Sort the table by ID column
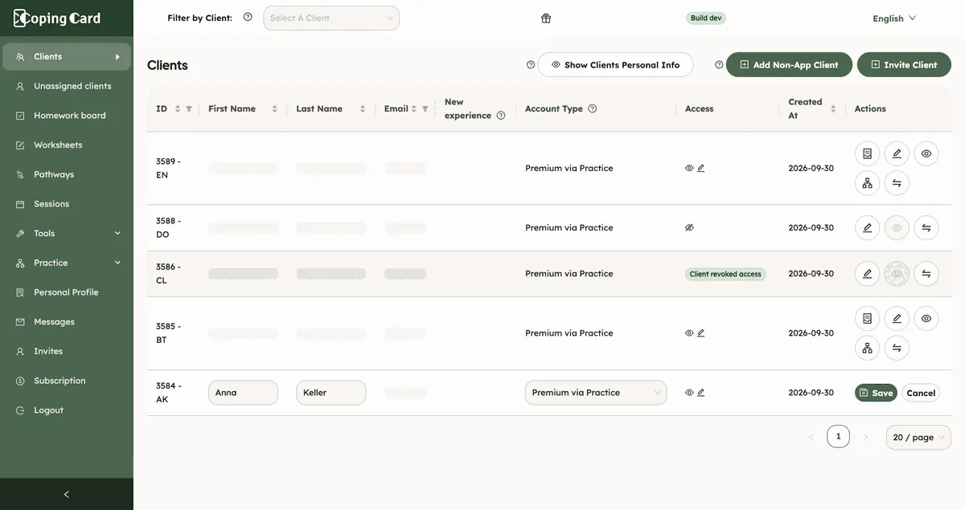965x510 pixels. click(x=178, y=109)
